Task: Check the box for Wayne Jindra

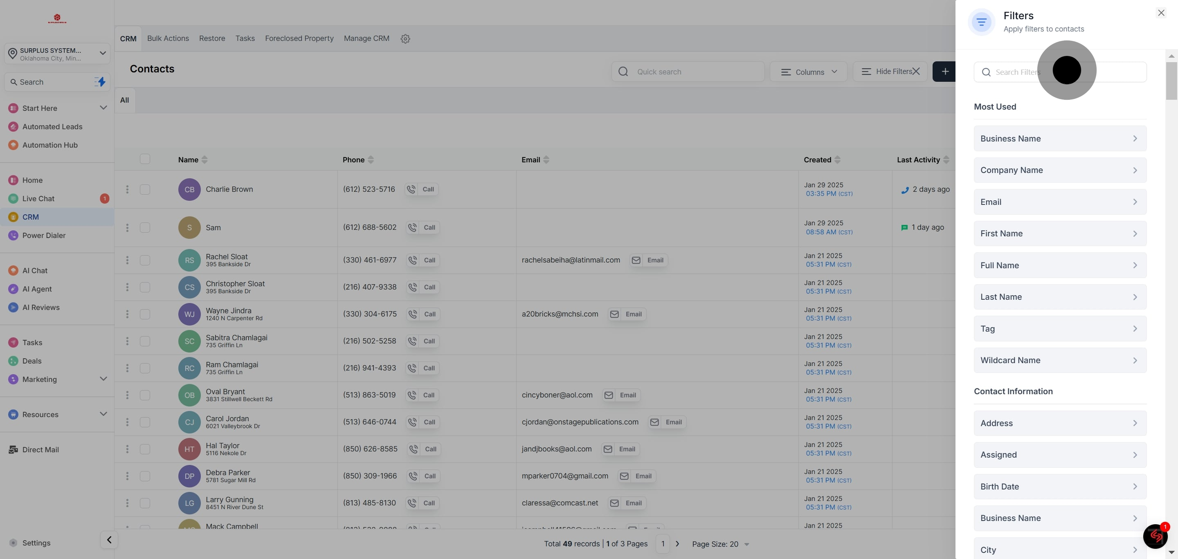Action: coord(145,314)
